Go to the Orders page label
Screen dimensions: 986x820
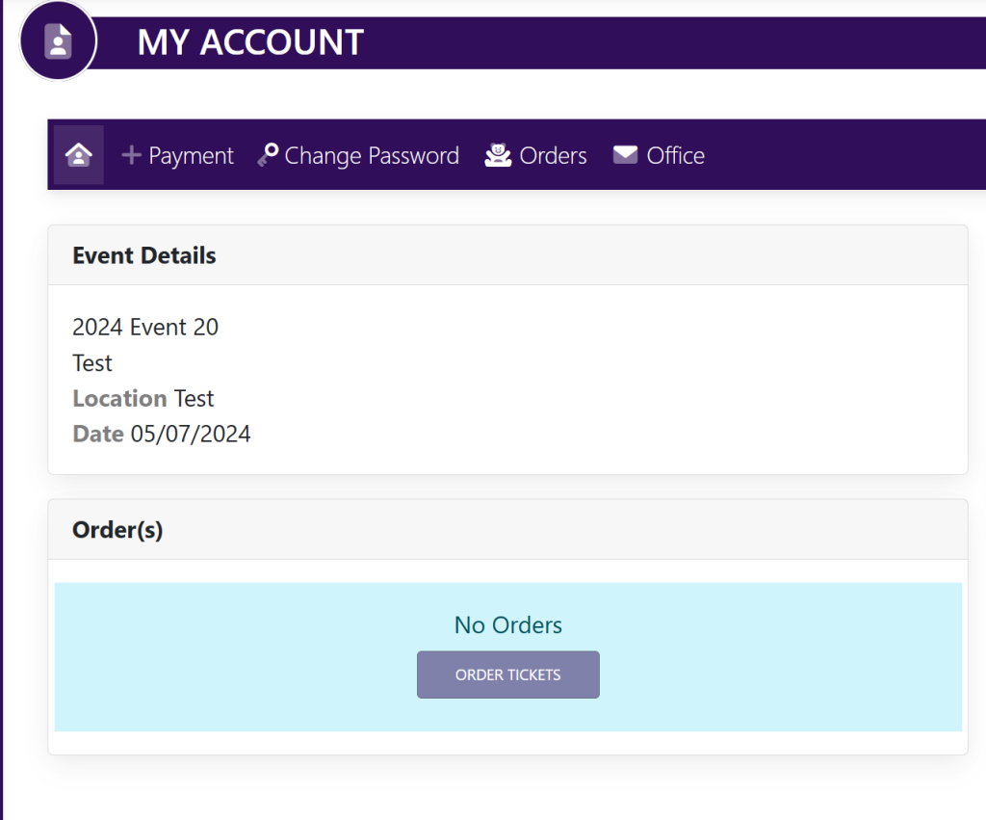tap(553, 156)
